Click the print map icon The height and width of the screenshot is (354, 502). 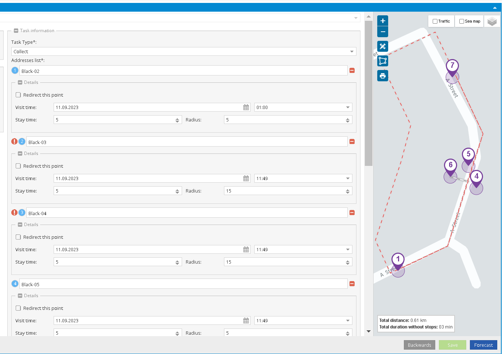383,76
